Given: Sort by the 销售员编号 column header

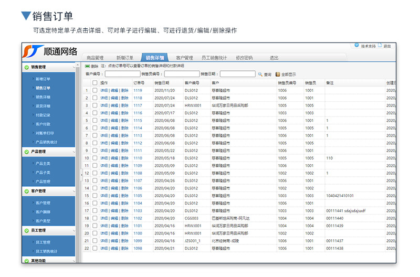Looking at the screenshot, I should [287, 83].
